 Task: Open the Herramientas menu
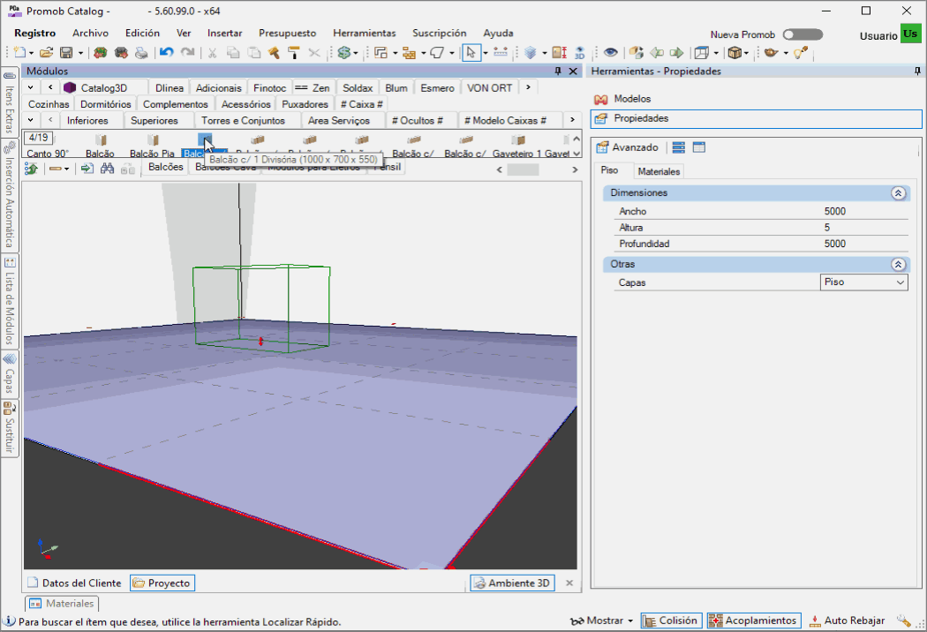[x=364, y=34]
